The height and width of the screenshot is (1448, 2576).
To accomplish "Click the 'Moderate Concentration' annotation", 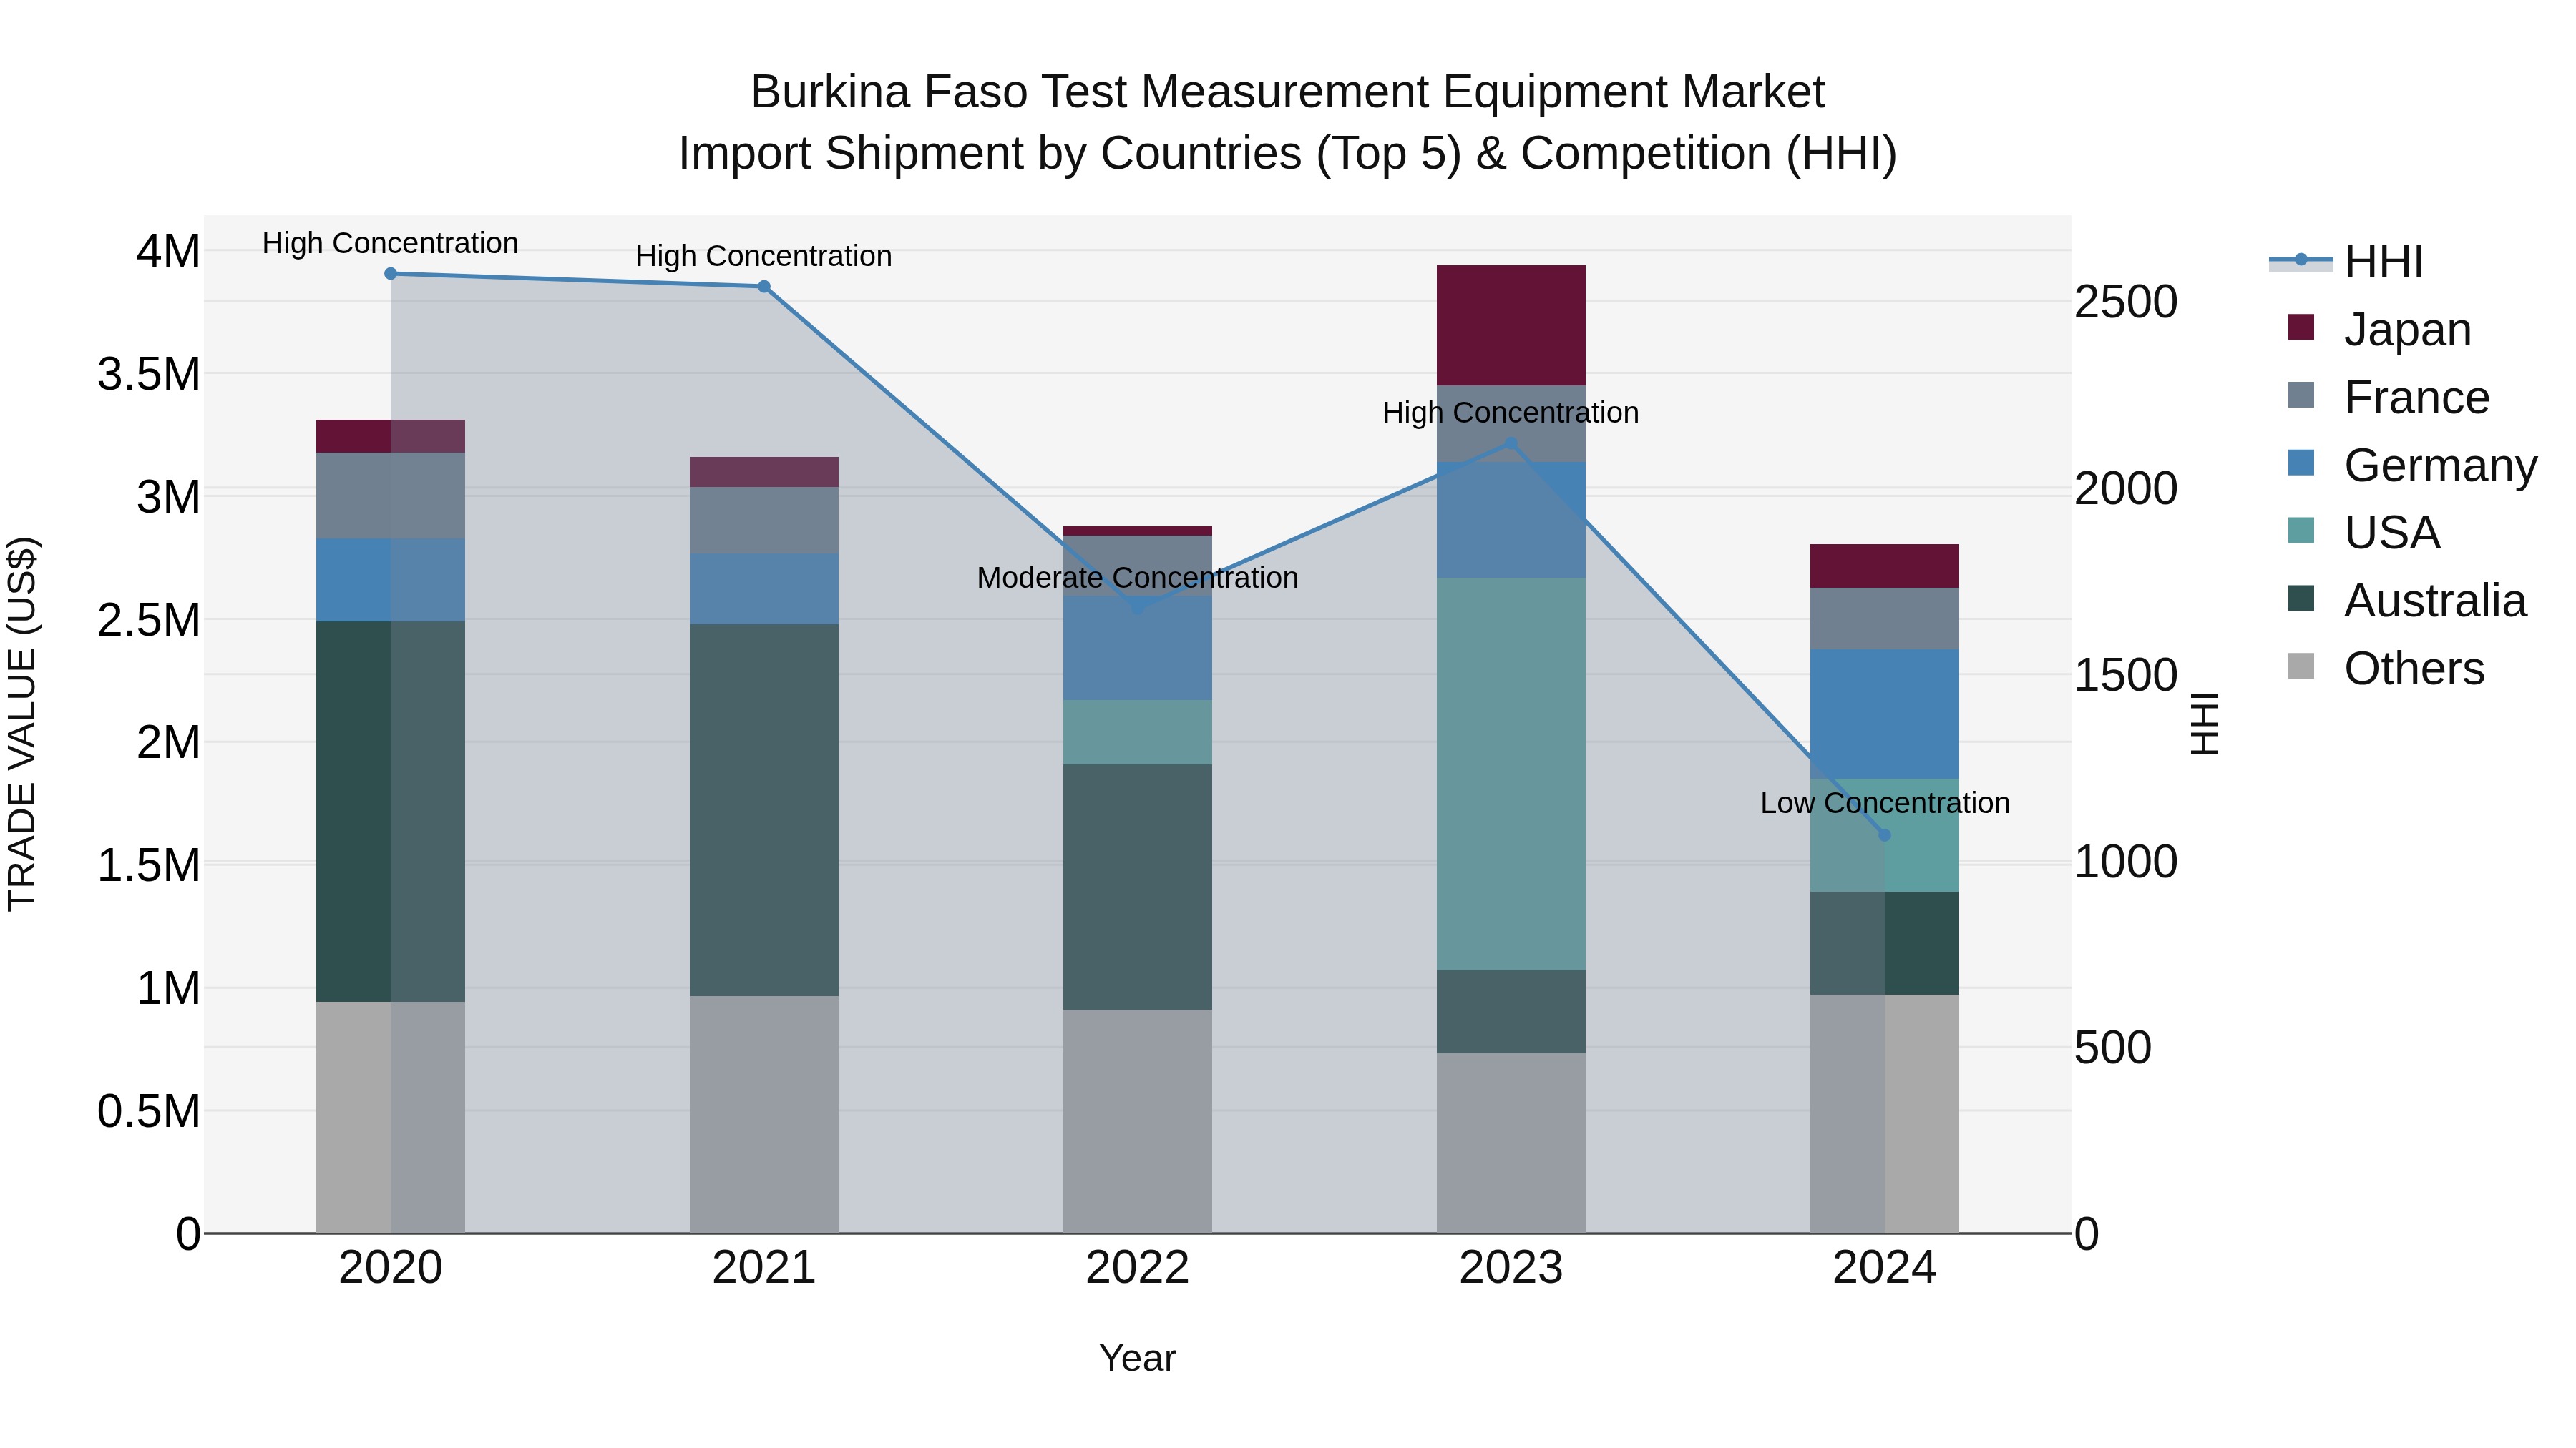I will pos(1137,578).
